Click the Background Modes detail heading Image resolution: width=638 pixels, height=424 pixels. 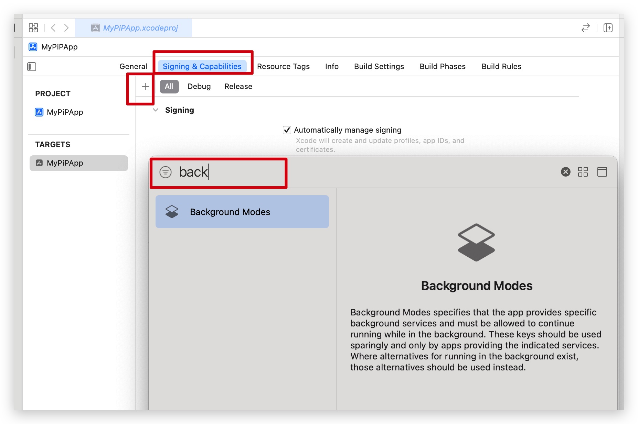477,286
